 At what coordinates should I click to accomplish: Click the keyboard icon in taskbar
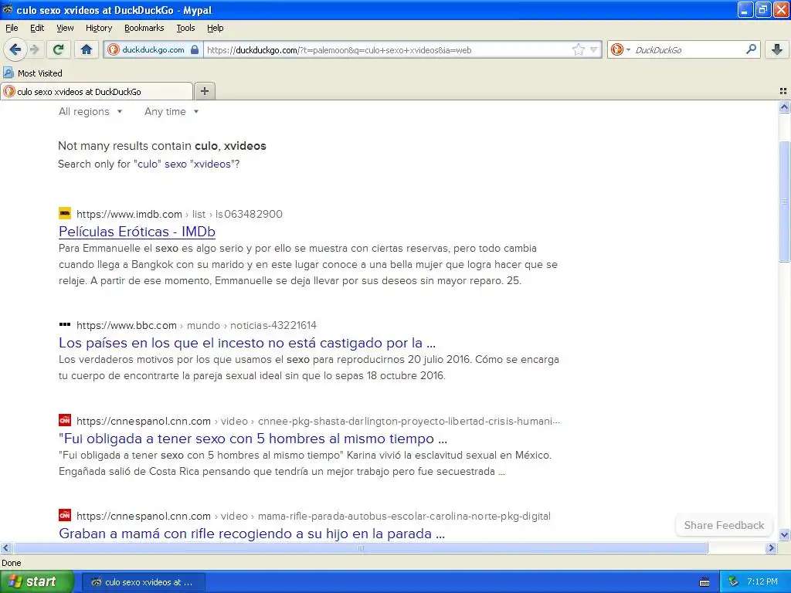[704, 582]
